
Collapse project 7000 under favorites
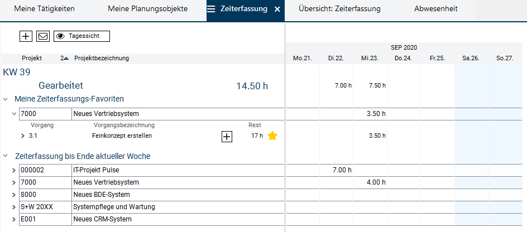pos(14,114)
